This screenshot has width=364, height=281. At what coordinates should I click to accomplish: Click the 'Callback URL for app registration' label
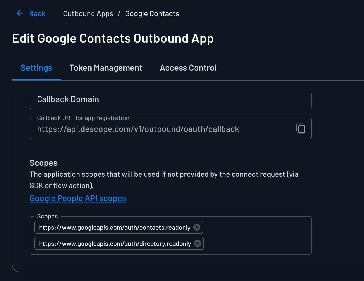(x=83, y=118)
